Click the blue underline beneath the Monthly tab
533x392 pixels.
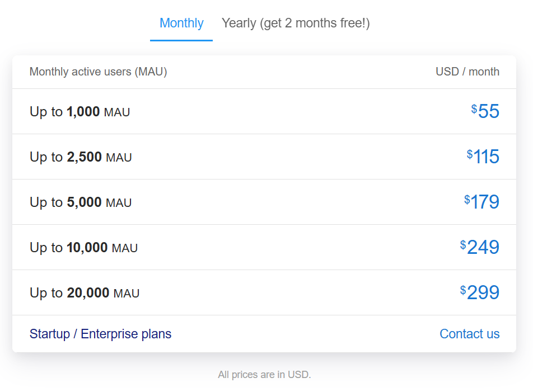pos(181,40)
